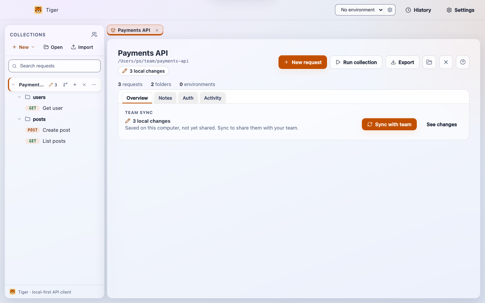Image resolution: width=485 pixels, height=303 pixels.
Task: Click See changes
Action: tap(442, 124)
